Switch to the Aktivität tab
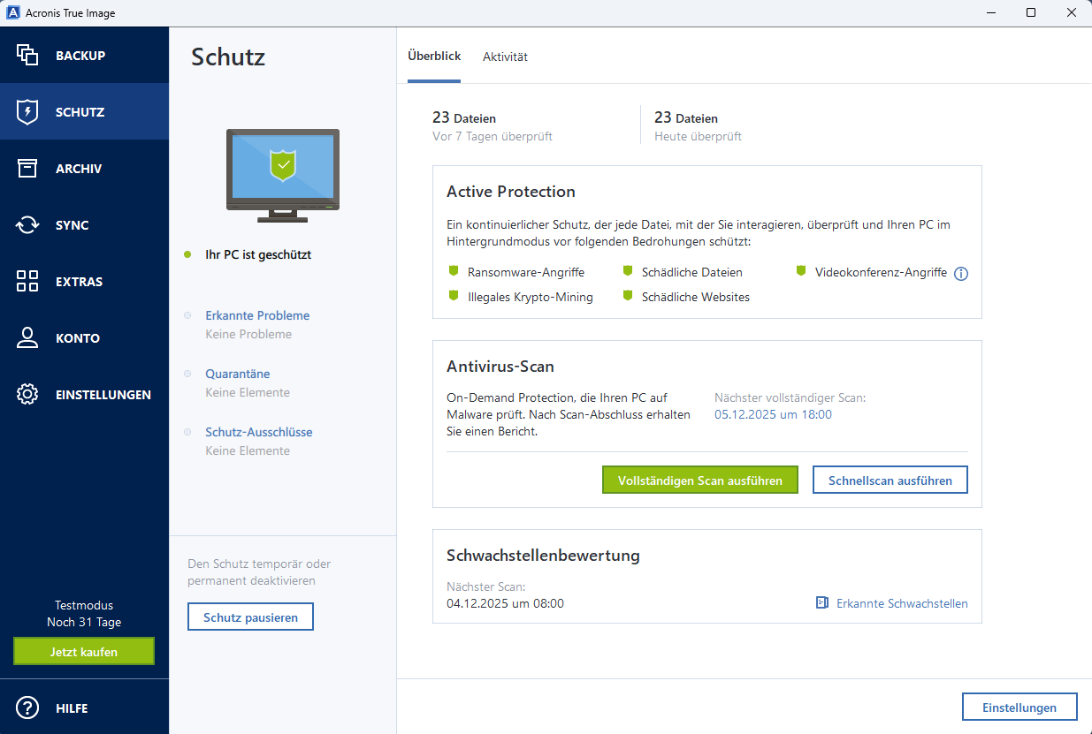The width and height of the screenshot is (1092, 734). [505, 56]
